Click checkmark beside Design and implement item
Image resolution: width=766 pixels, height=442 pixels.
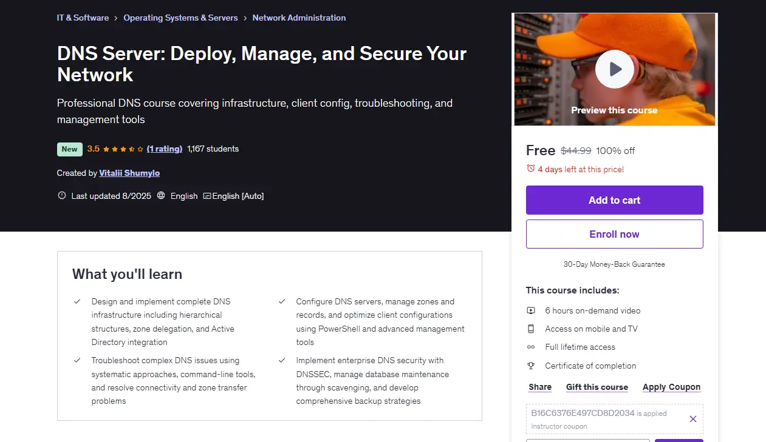(x=77, y=301)
